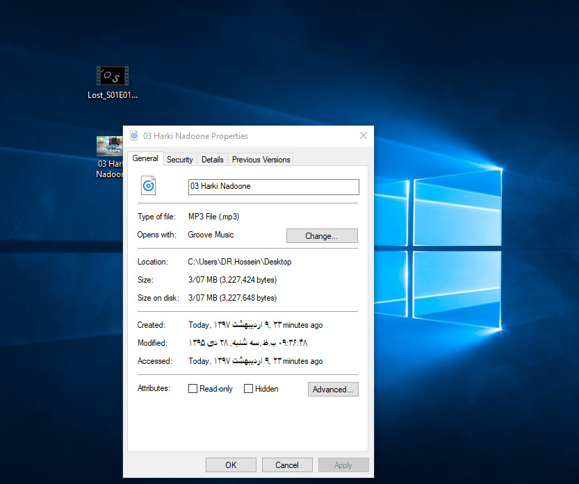
Task: Click the Groove Music text next to Opens with
Action: (x=211, y=235)
